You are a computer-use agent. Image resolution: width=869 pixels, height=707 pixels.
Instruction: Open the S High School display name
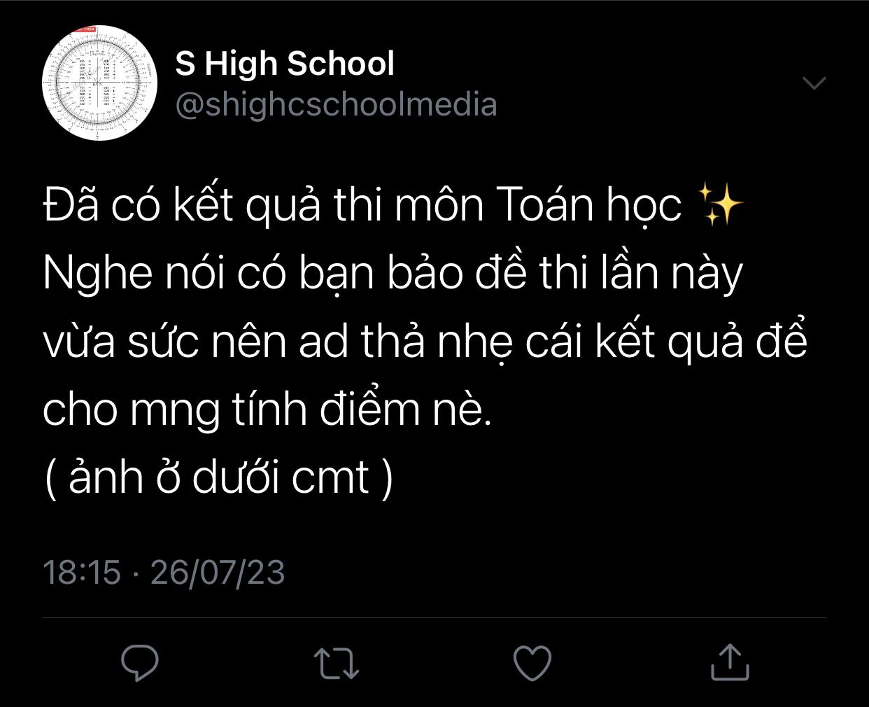pos(284,64)
